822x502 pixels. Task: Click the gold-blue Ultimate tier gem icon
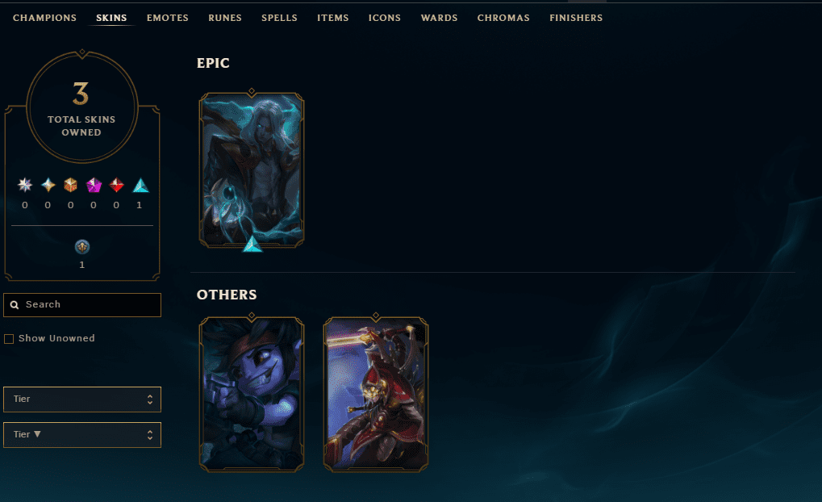[x=48, y=185]
